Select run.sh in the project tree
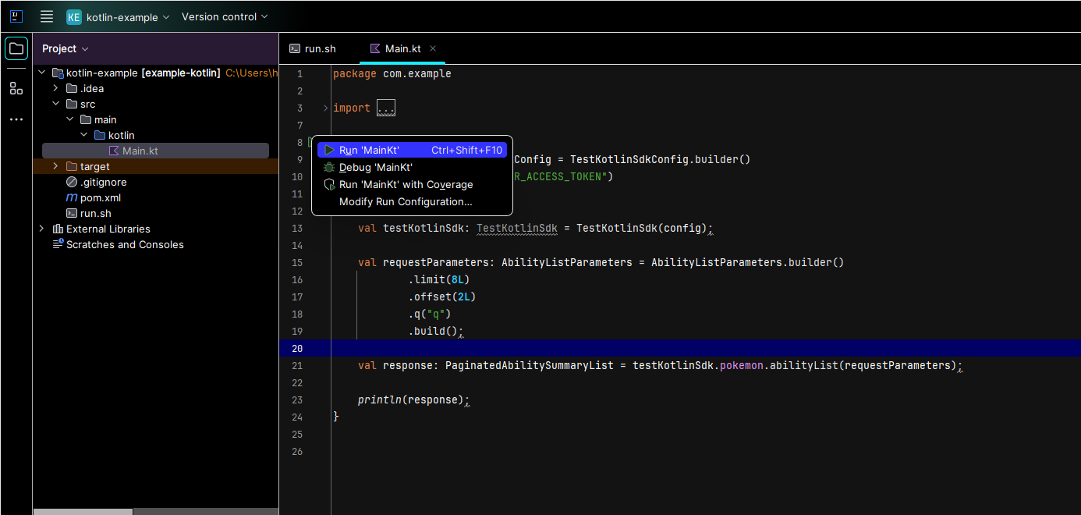1081x515 pixels. pos(95,213)
